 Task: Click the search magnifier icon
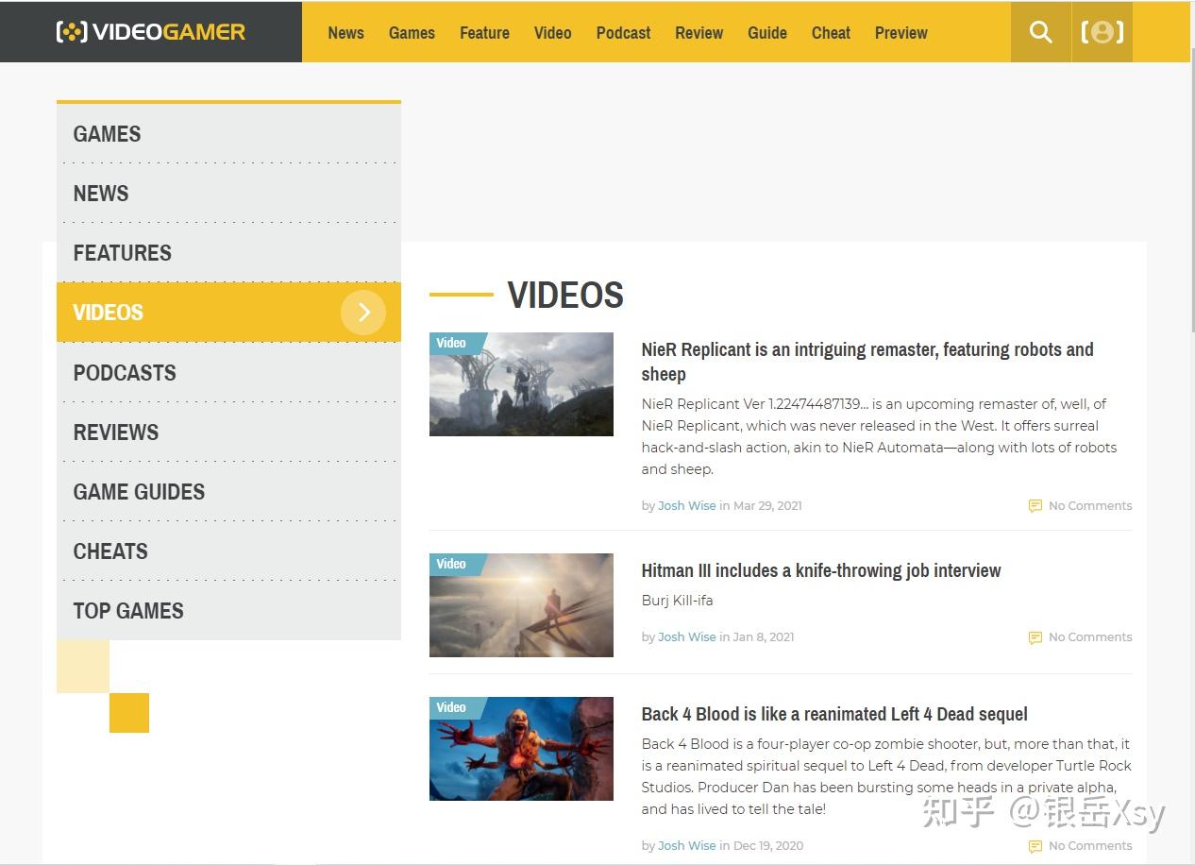click(x=1040, y=32)
